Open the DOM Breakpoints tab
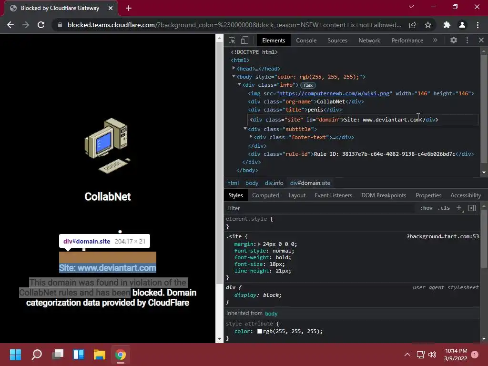488x366 pixels. coord(384,195)
